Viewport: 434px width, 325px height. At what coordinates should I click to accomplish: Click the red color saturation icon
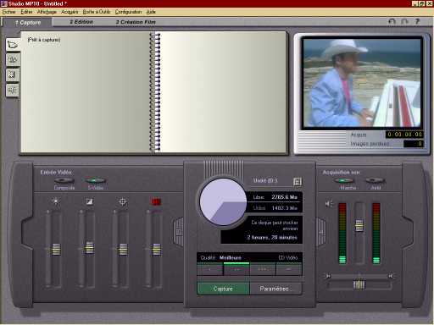coord(156,201)
